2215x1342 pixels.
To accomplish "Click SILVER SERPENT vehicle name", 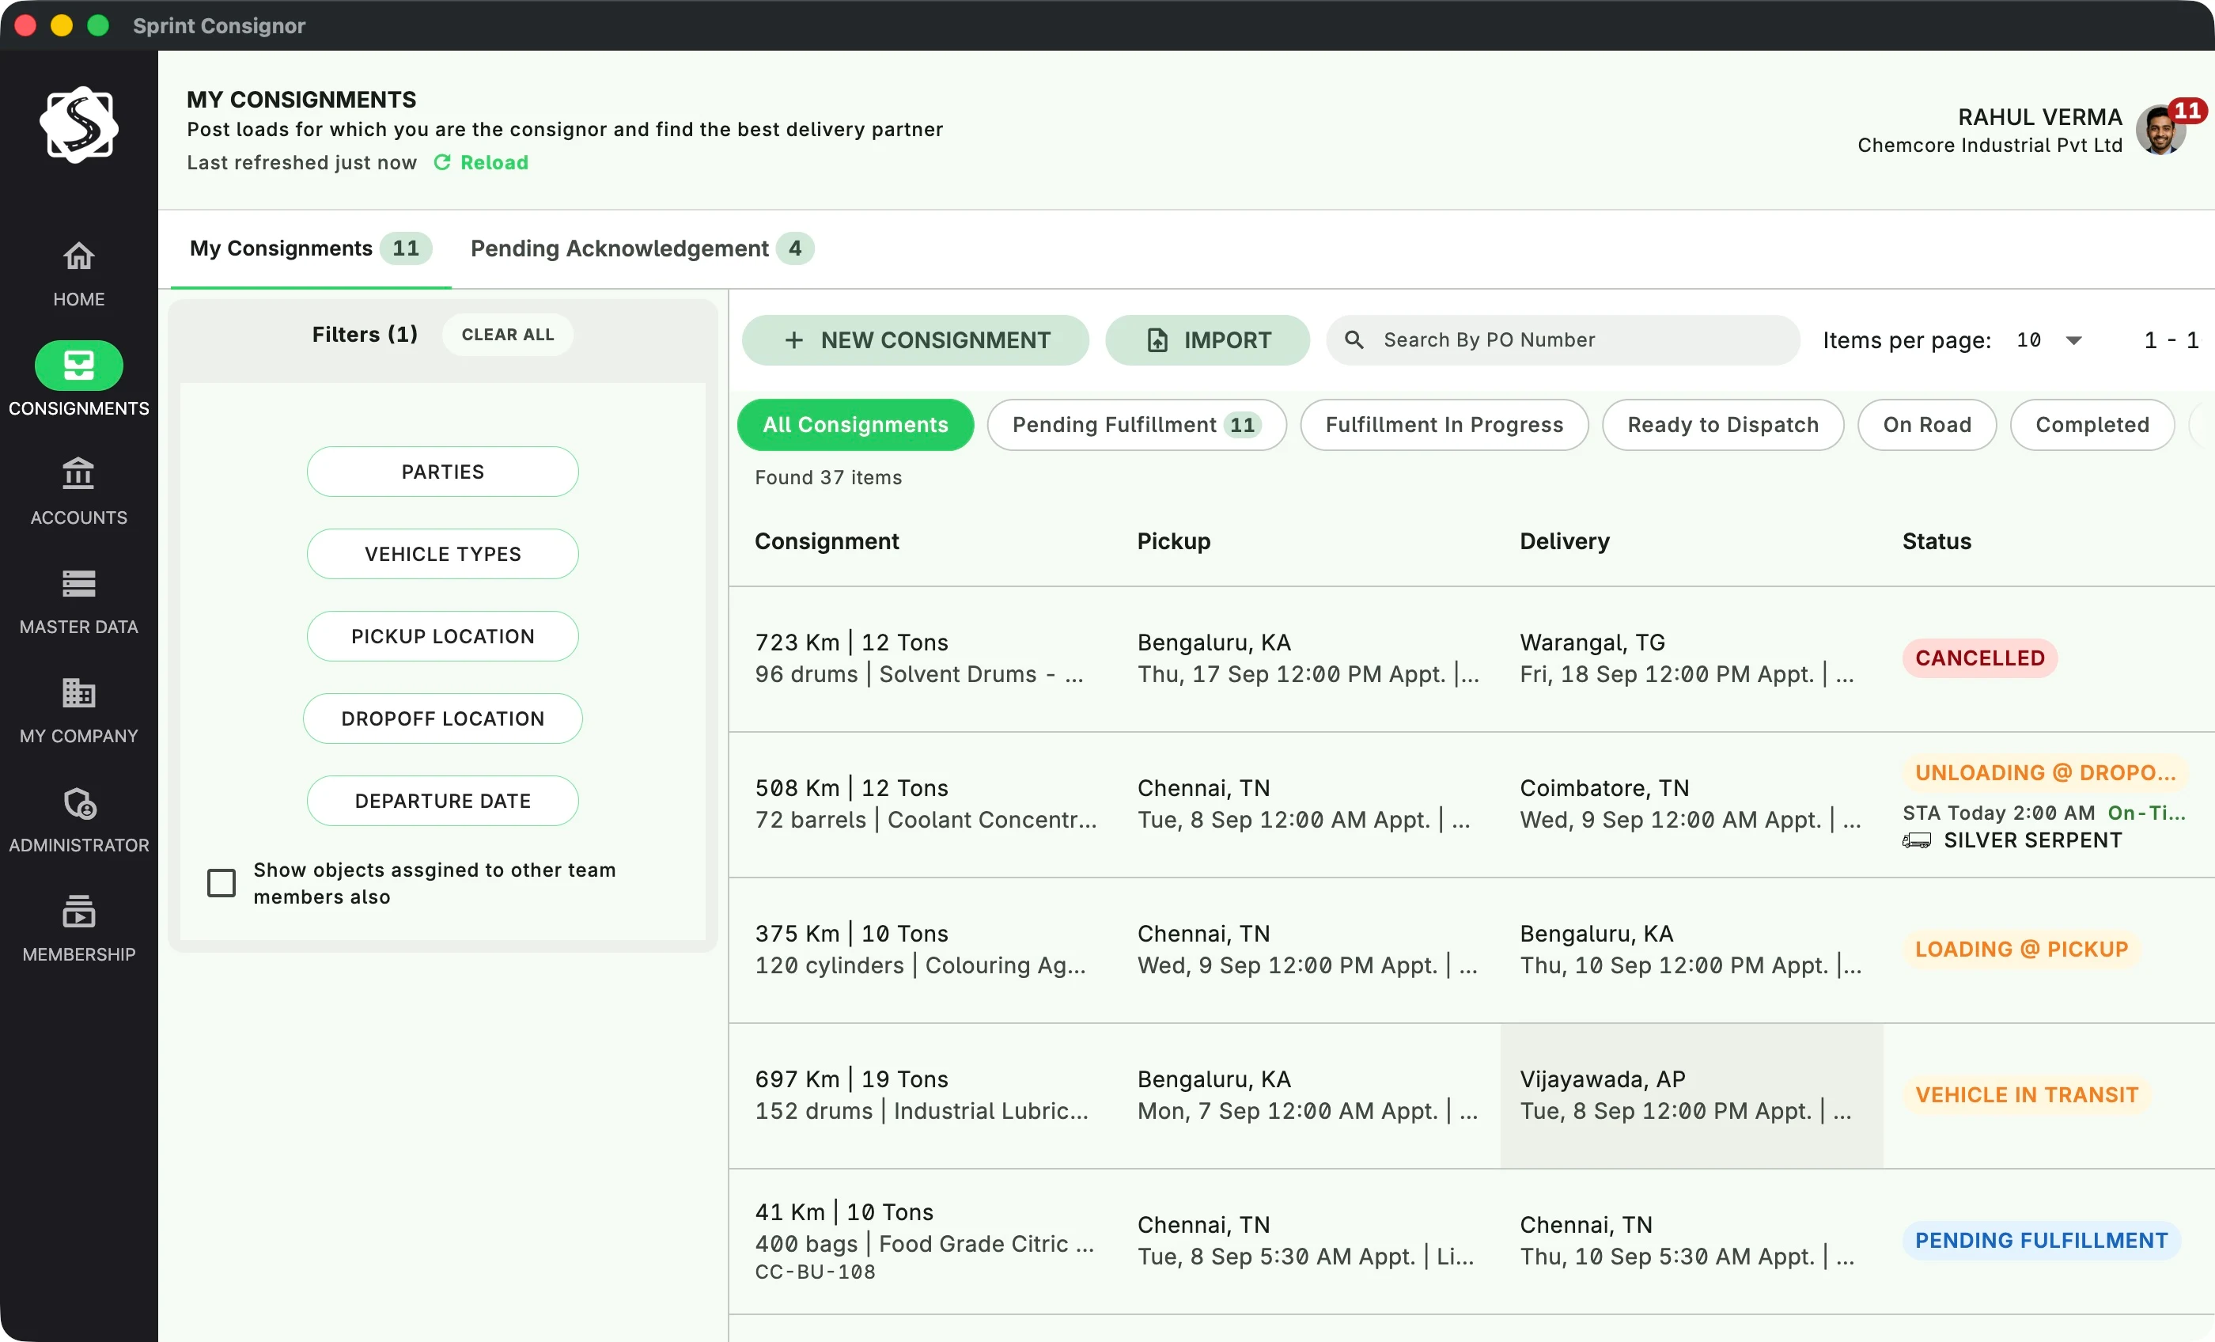I will tap(2031, 841).
